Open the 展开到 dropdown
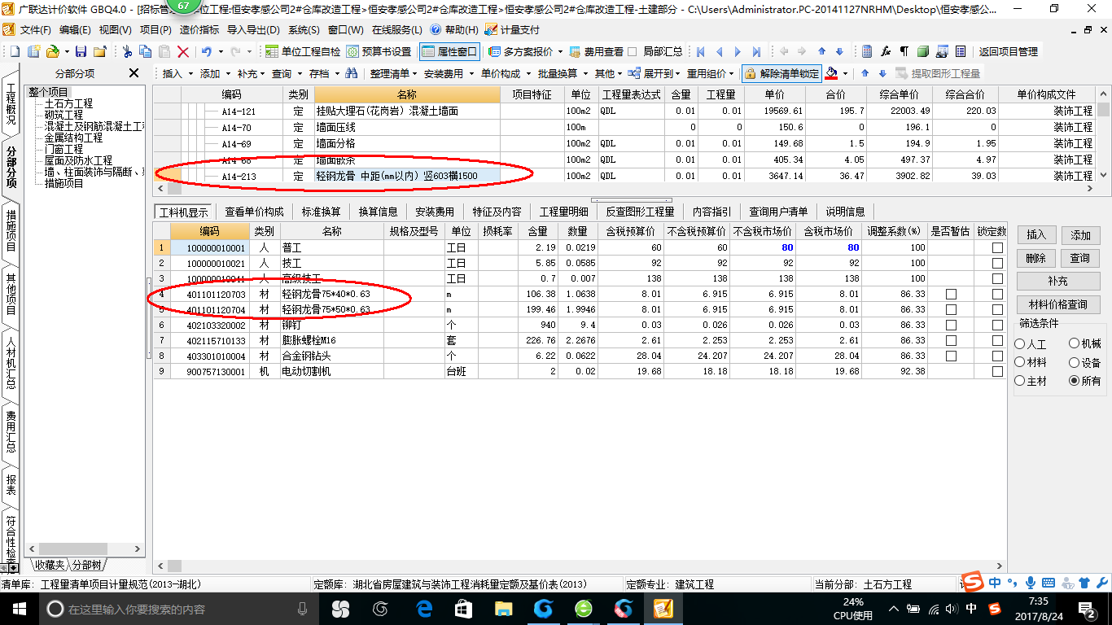1112x625 pixels. coord(655,73)
